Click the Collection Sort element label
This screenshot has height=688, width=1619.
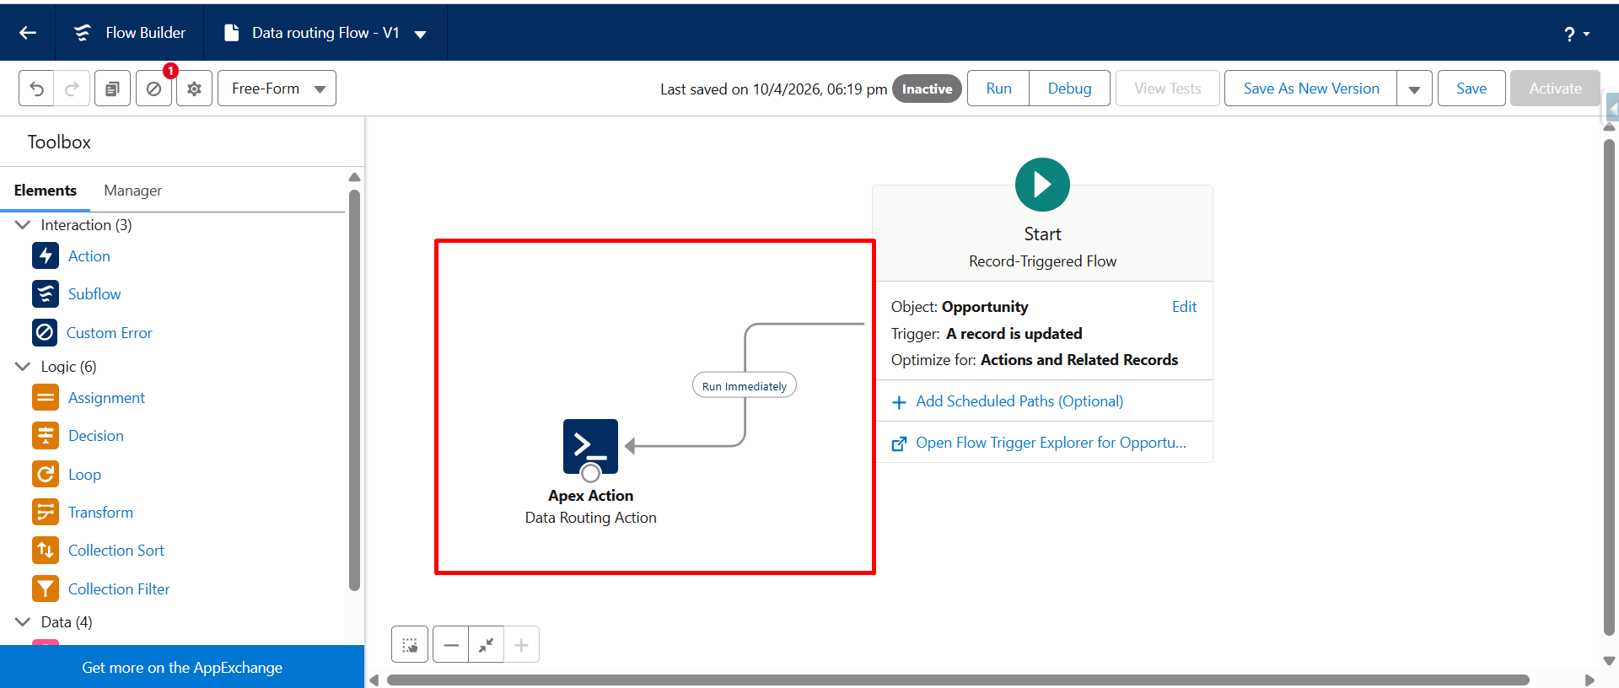(116, 551)
